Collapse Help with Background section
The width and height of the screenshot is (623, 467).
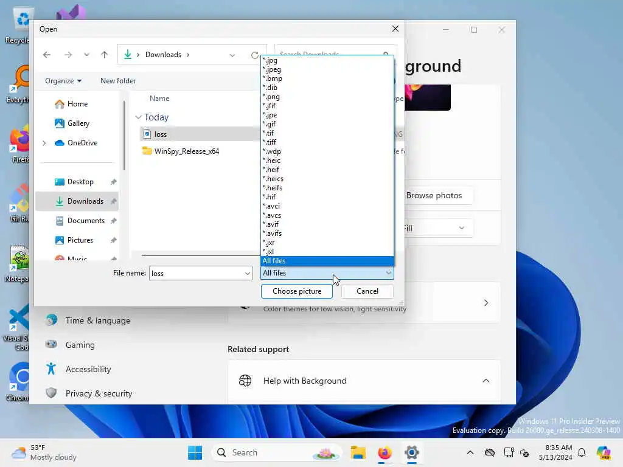[486, 381]
